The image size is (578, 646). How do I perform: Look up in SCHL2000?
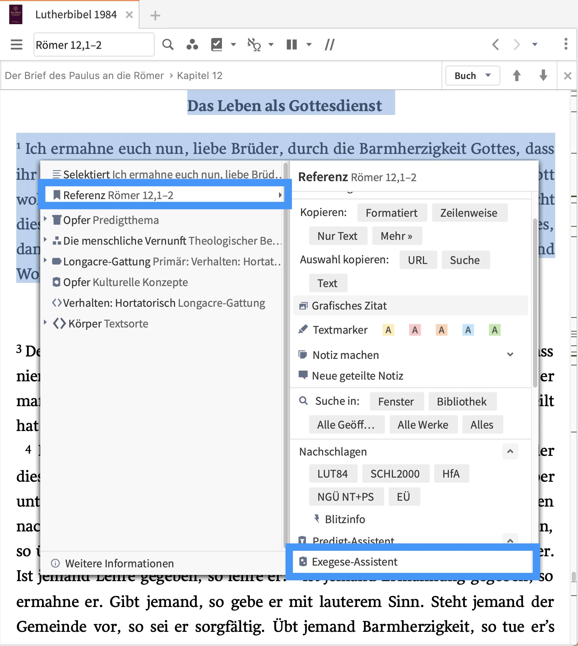click(x=395, y=473)
